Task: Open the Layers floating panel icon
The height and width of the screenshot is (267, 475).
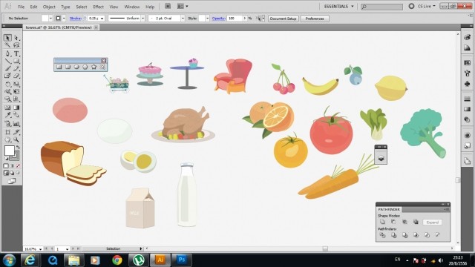Action: point(381,158)
